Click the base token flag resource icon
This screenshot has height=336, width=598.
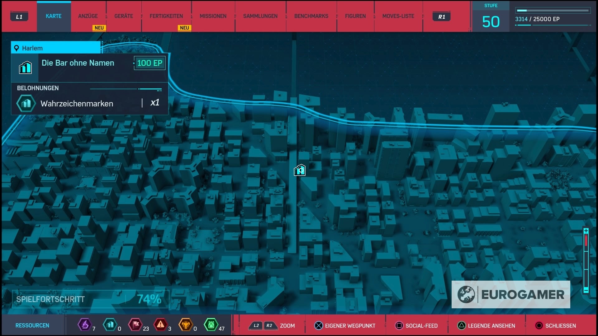pyautogui.click(x=135, y=325)
